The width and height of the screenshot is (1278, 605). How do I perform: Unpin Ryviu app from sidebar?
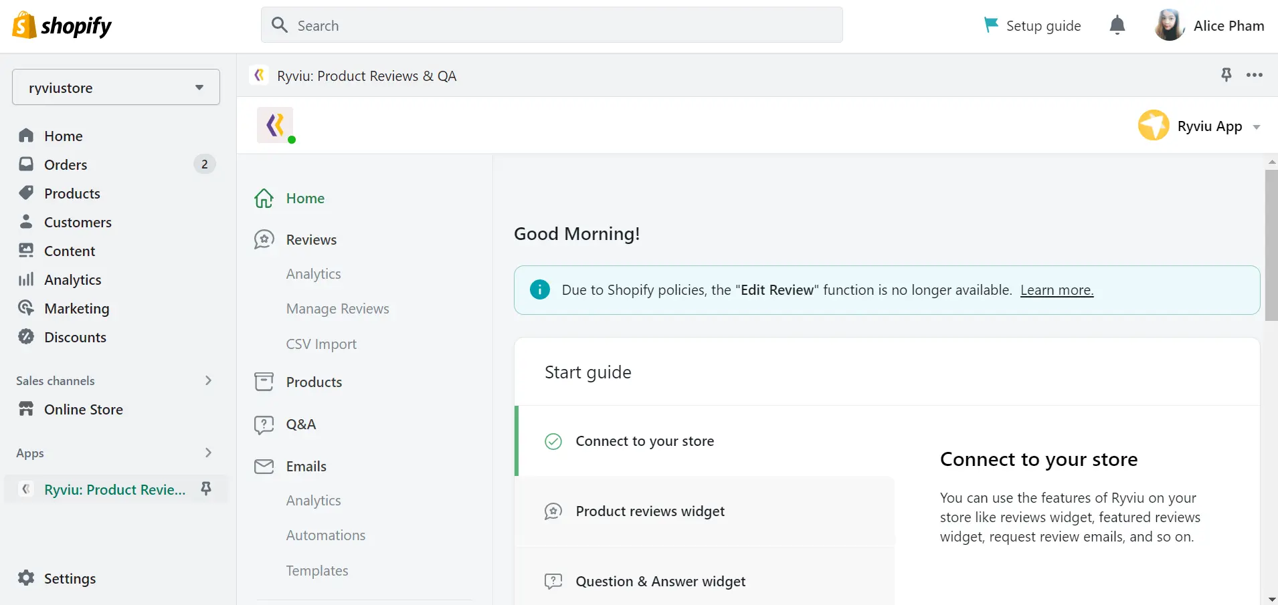click(x=206, y=489)
